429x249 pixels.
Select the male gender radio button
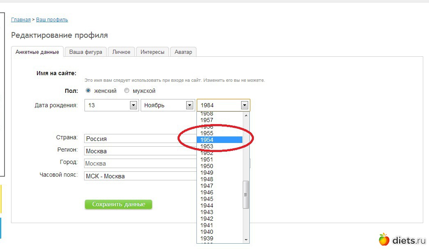click(x=127, y=91)
